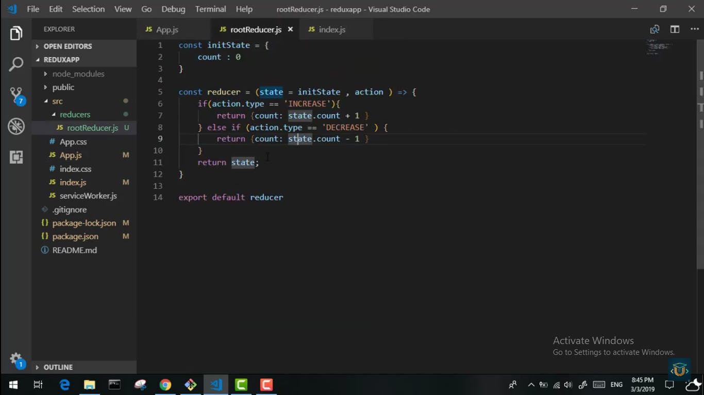Open the network icon in system tray
The width and height of the screenshot is (704, 395).
pos(557,385)
